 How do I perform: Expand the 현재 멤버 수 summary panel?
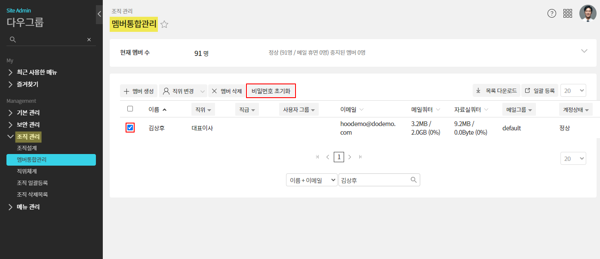tap(584, 51)
